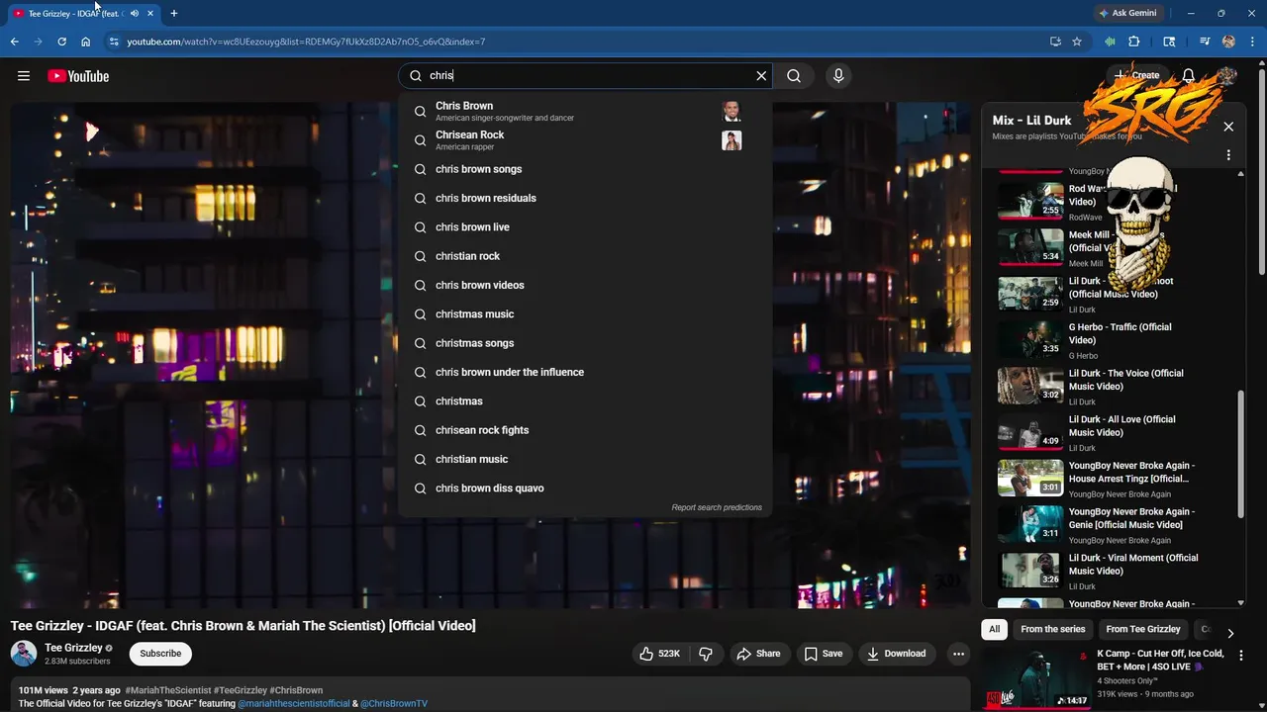The height and width of the screenshot is (712, 1267).
Task: Click Report search predictions link
Action: click(717, 507)
